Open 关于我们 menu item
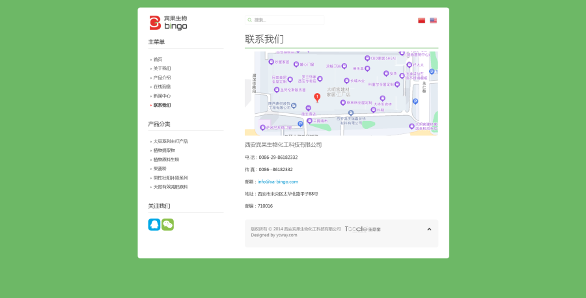This screenshot has width=586, height=298. [162, 69]
